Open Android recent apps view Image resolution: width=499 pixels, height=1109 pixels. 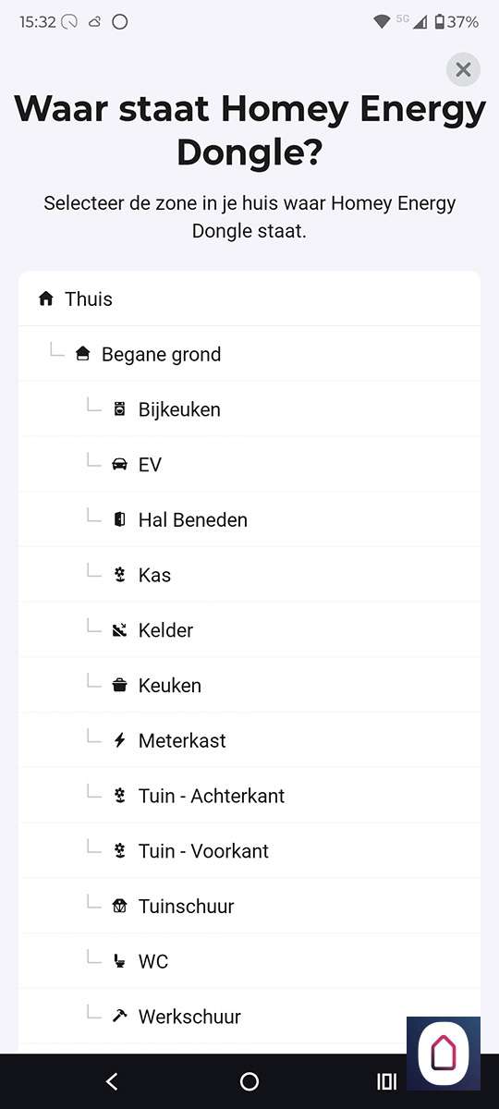pyautogui.click(x=386, y=1081)
